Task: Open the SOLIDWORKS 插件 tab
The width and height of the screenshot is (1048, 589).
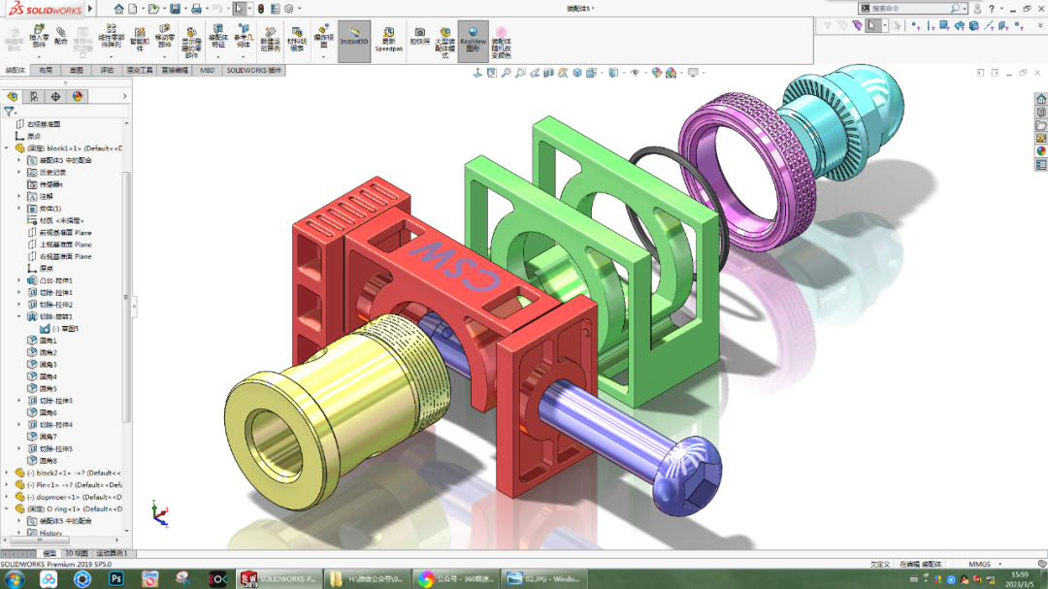Action: [x=254, y=70]
